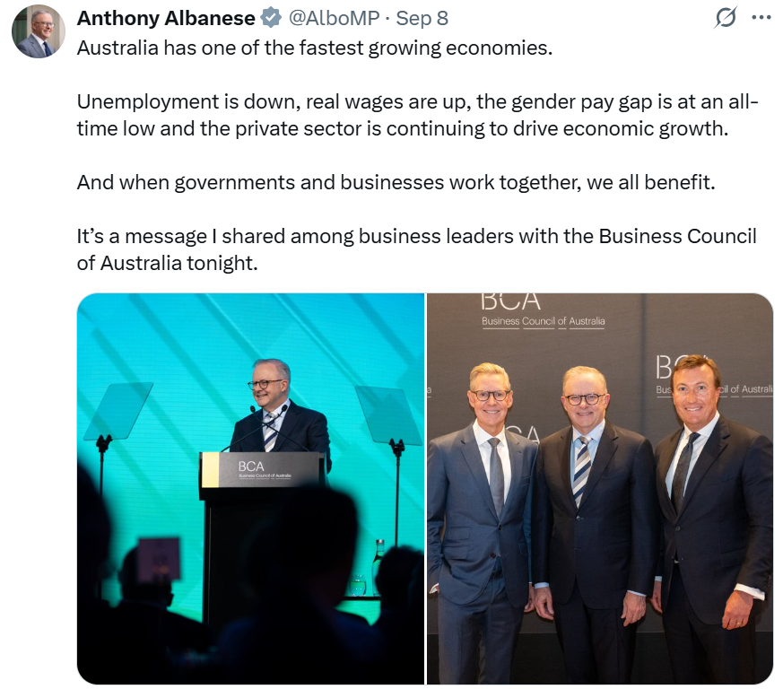The image size is (783, 689).
Task: Click the paragraph mentioning Business Council of Australia
Action: [416, 249]
